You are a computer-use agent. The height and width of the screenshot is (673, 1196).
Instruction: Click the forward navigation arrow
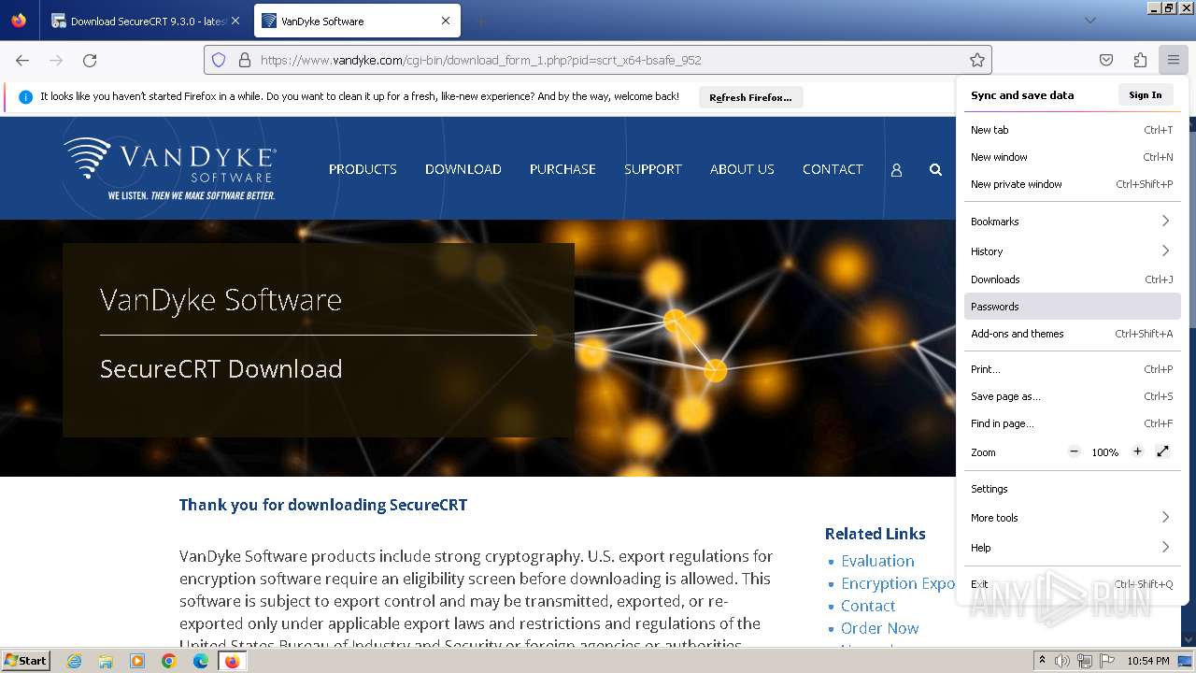[56, 60]
